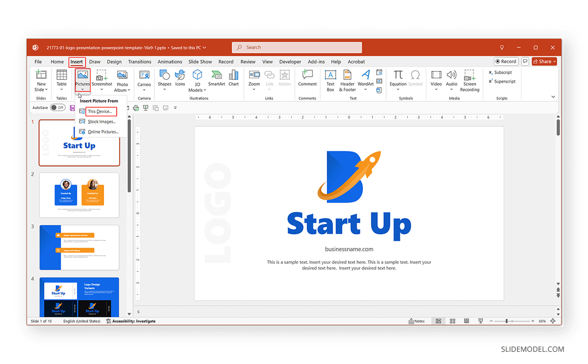Open the Transitions tab

coord(140,62)
